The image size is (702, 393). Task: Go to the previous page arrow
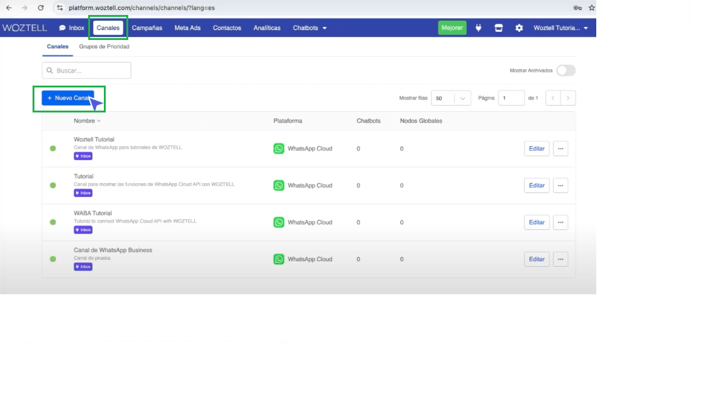pyautogui.click(x=553, y=98)
